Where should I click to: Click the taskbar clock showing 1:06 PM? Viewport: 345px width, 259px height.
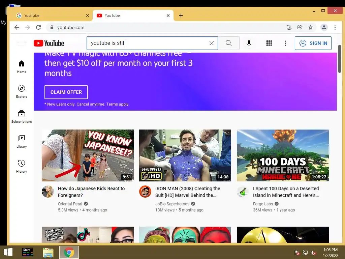[x=331, y=253]
